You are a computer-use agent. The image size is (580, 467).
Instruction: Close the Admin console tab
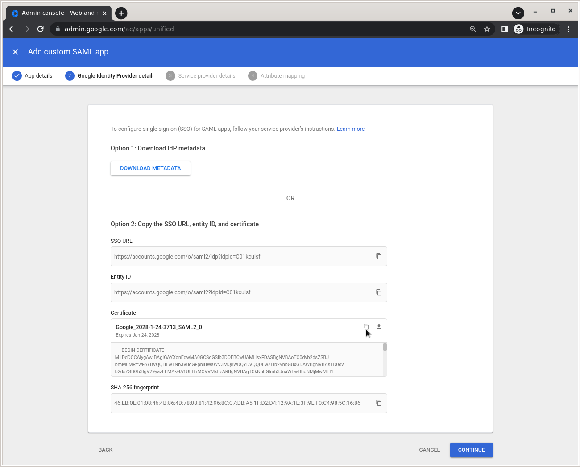pos(104,13)
